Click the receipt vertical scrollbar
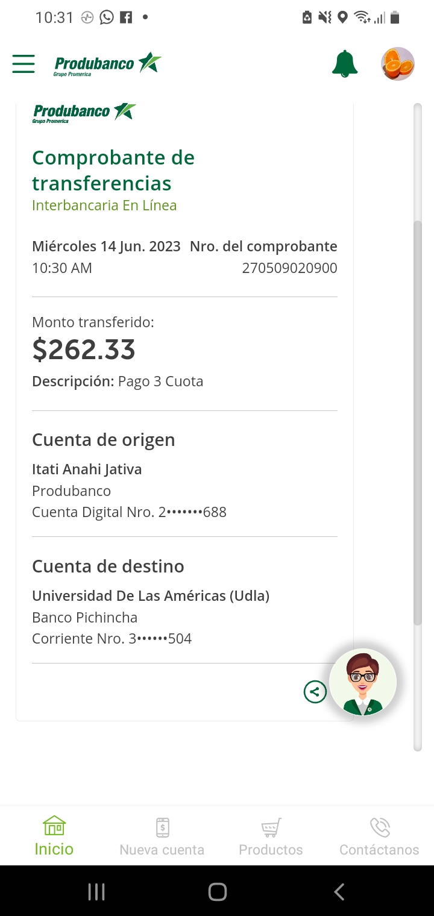The image size is (434, 916). 418,422
